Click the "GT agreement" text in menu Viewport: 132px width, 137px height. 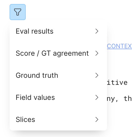click(x=65, y=53)
